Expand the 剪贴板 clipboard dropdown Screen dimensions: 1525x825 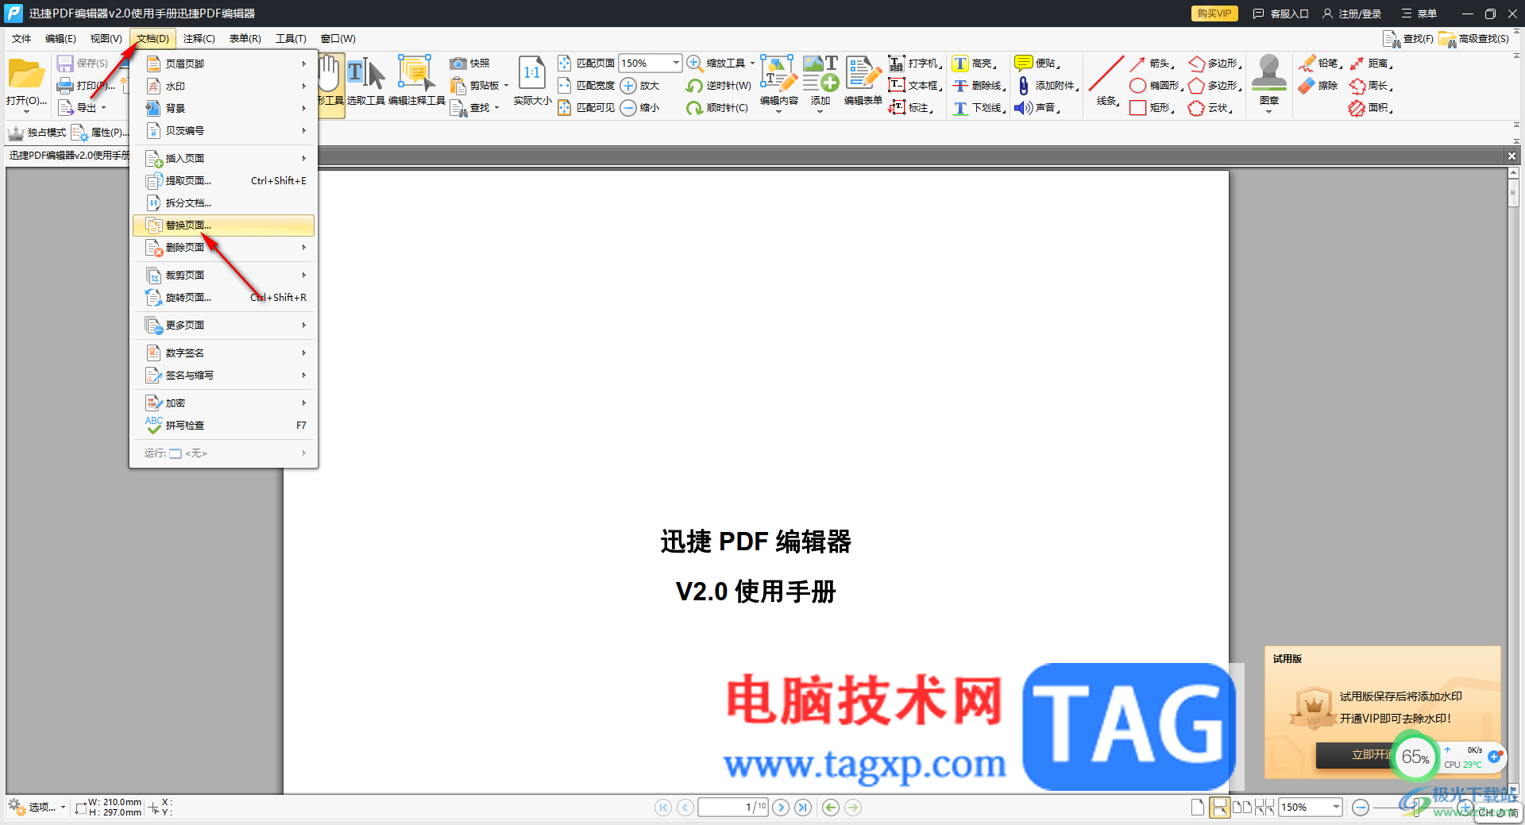point(506,86)
